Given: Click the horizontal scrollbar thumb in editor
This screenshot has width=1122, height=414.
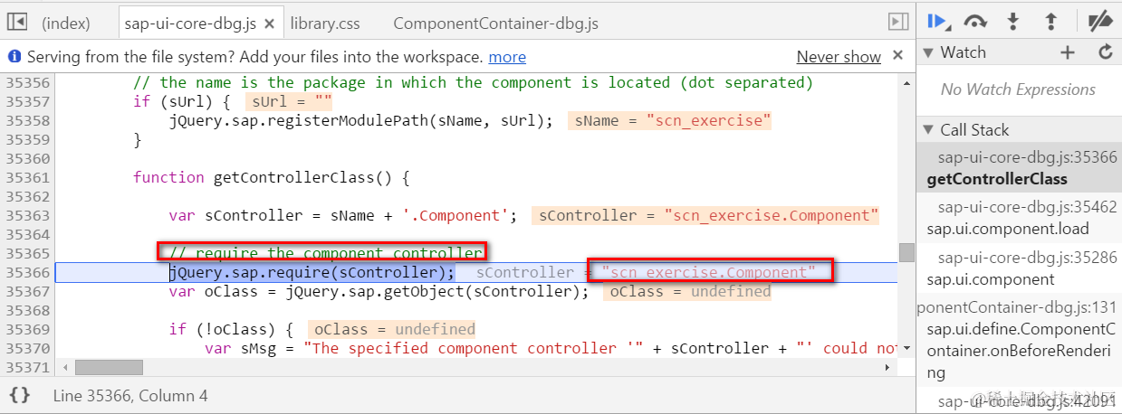Looking at the screenshot, I should point(109,368).
